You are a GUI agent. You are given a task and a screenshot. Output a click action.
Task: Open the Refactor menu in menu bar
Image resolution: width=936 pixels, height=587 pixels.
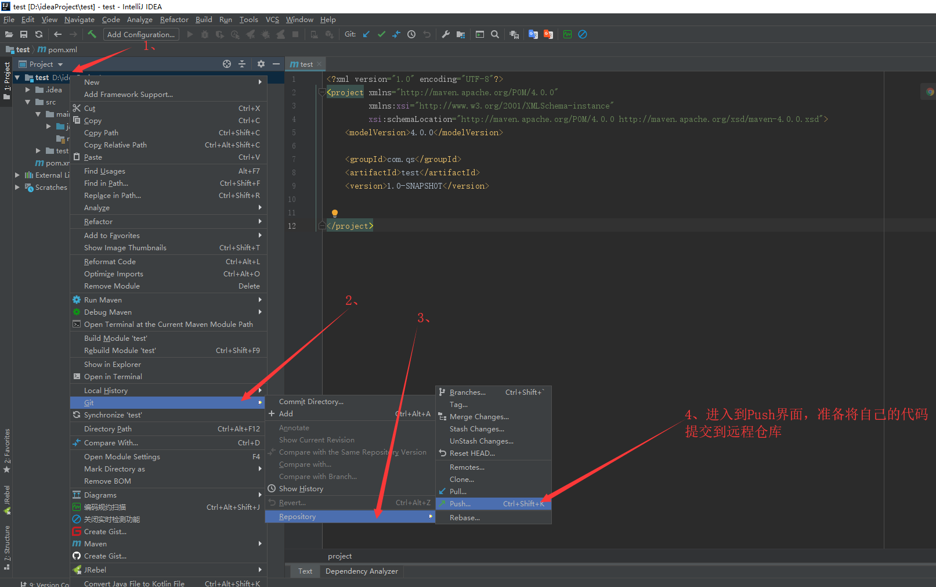(174, 20)
